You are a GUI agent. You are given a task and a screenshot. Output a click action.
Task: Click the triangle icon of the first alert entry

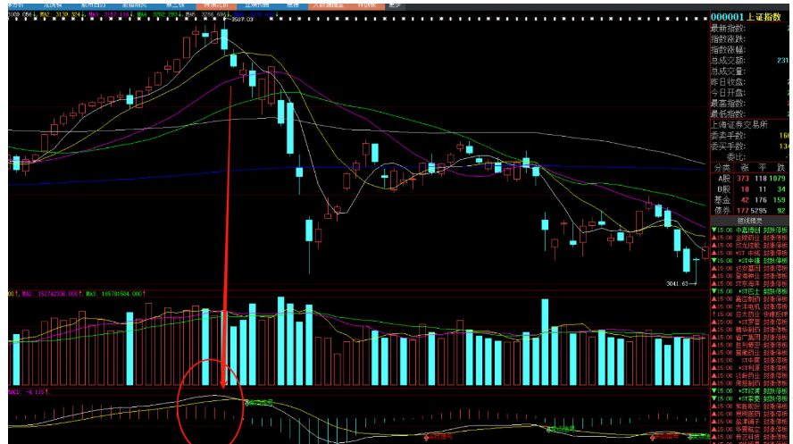click(x=714, y=228)
